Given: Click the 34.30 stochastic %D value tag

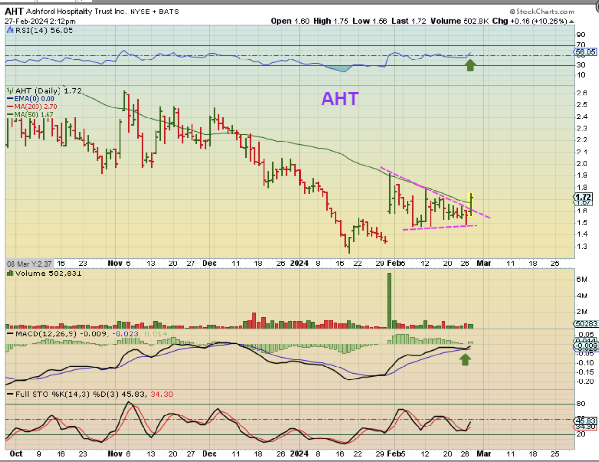Looking at the screenshot, I should point(586,427).
